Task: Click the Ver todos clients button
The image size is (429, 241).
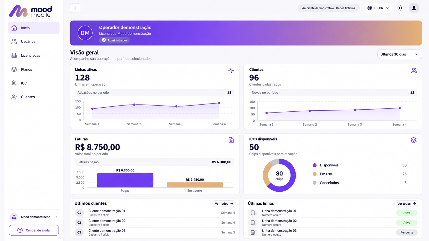Action: pyautogui.click(x=224, y=204)
